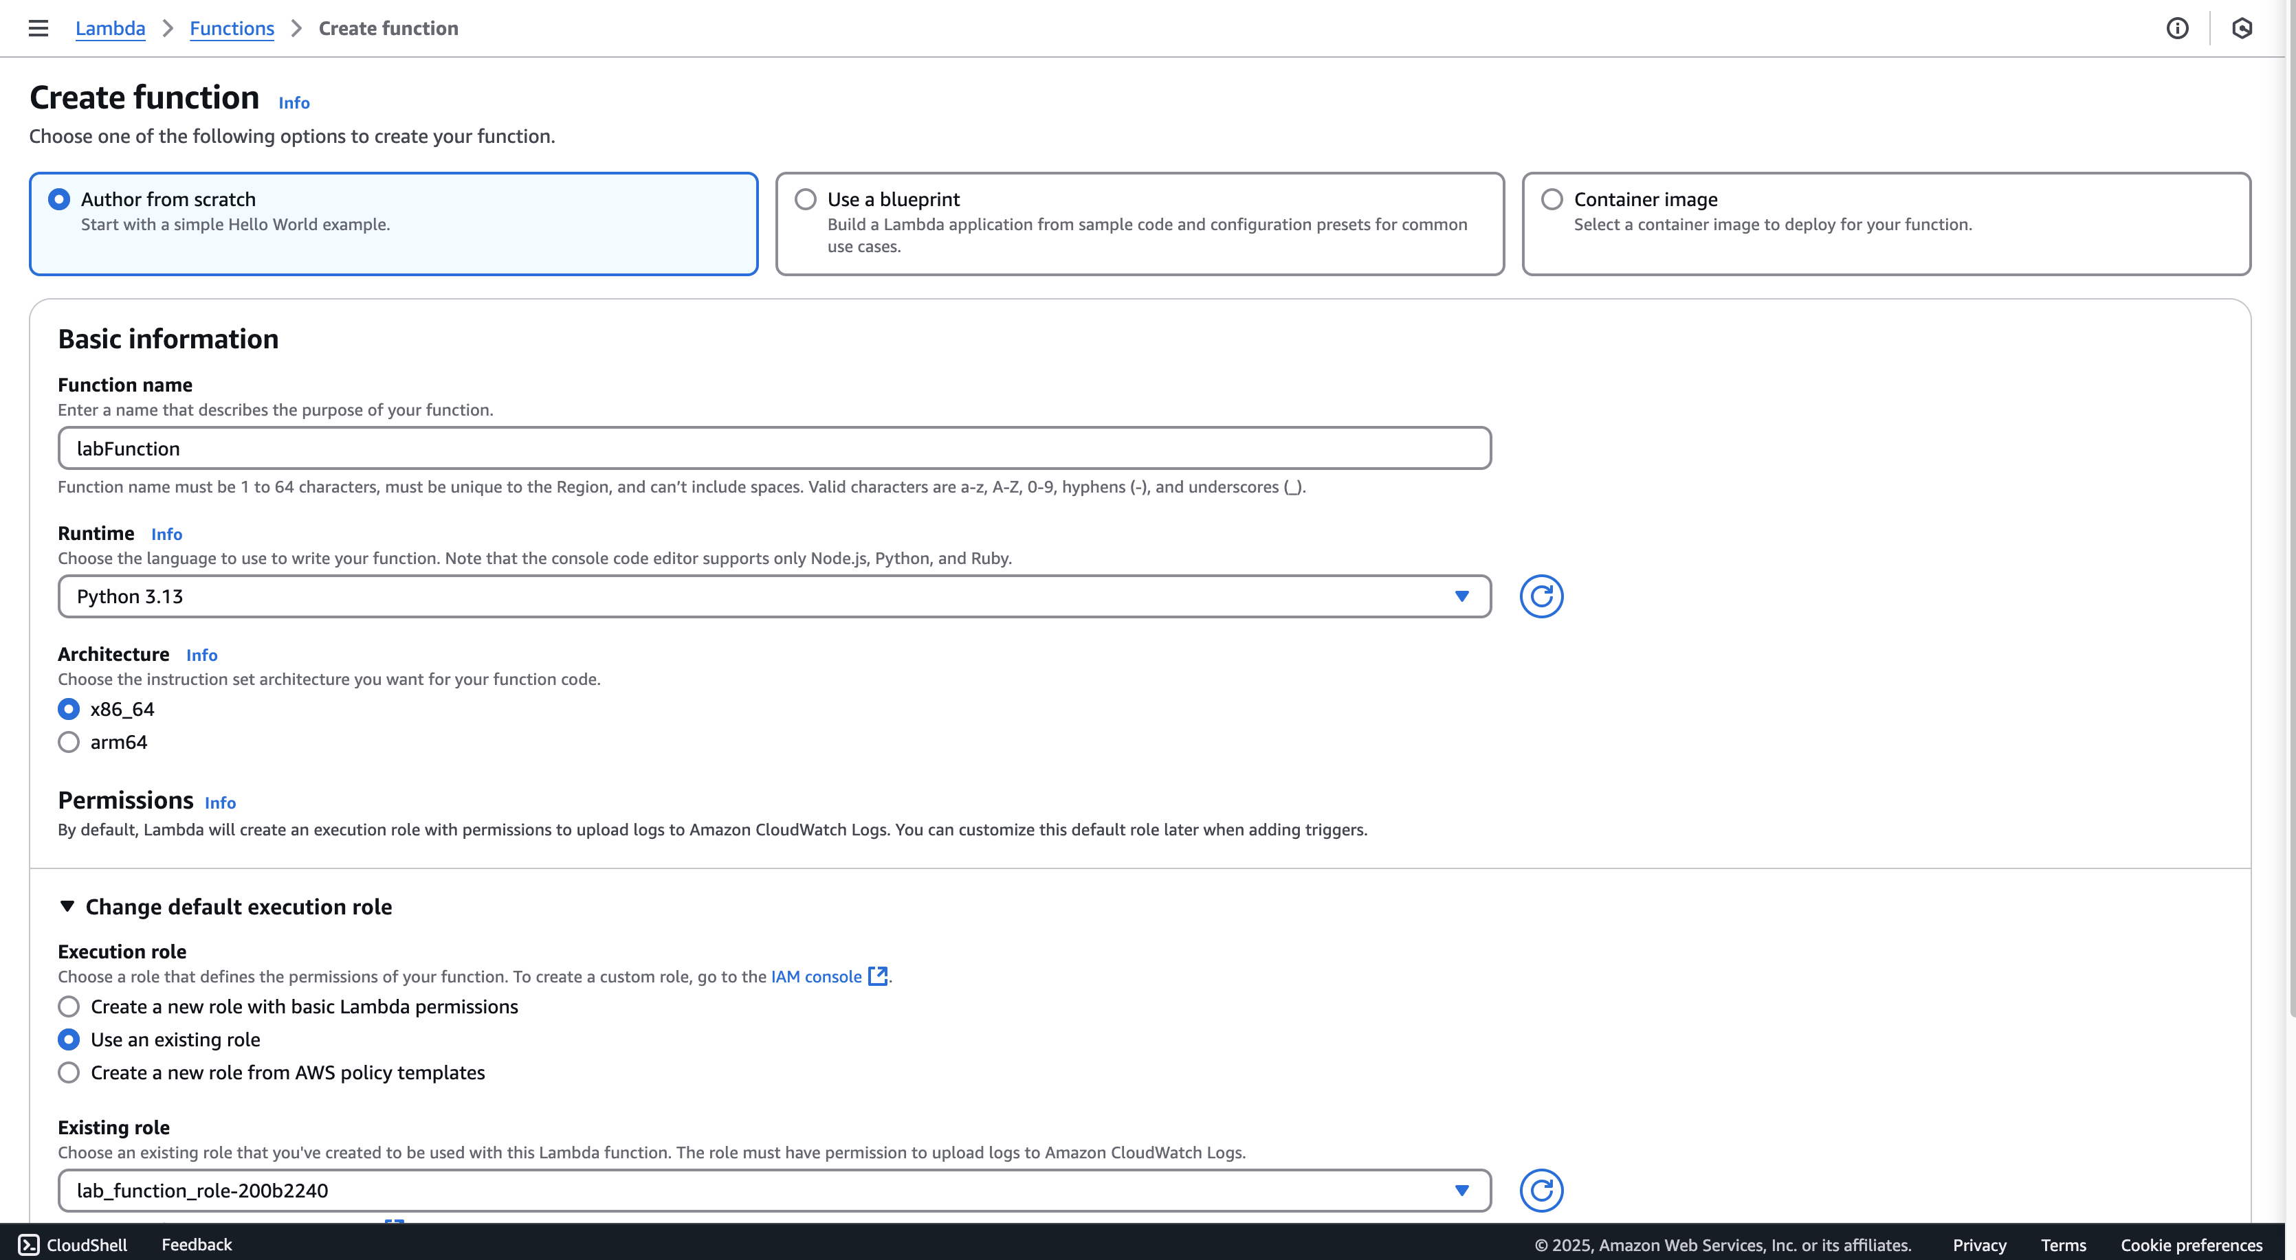Refresh the Existing role list
This screenshot has width=2296, height=1260.
tap(1541, 1191)
